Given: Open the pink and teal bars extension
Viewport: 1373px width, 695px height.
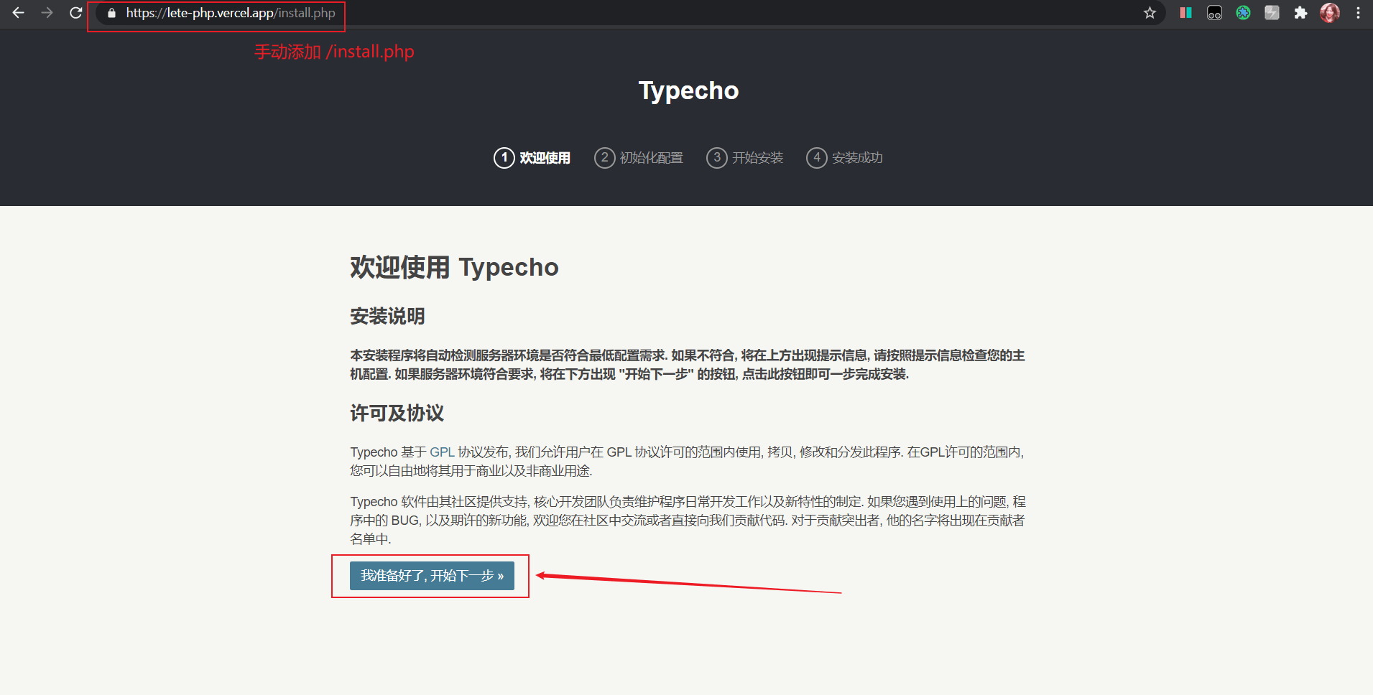Looking at the screenshot, I should [x=1185, y=13].
